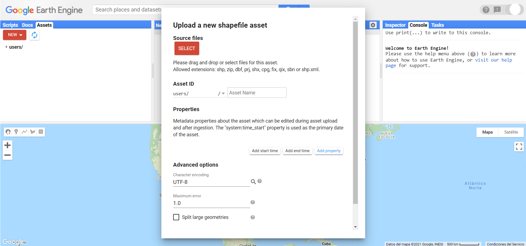This screenshot has width=526, height=246.
Task: Zoom out on the map
Action: coord(8,155)
